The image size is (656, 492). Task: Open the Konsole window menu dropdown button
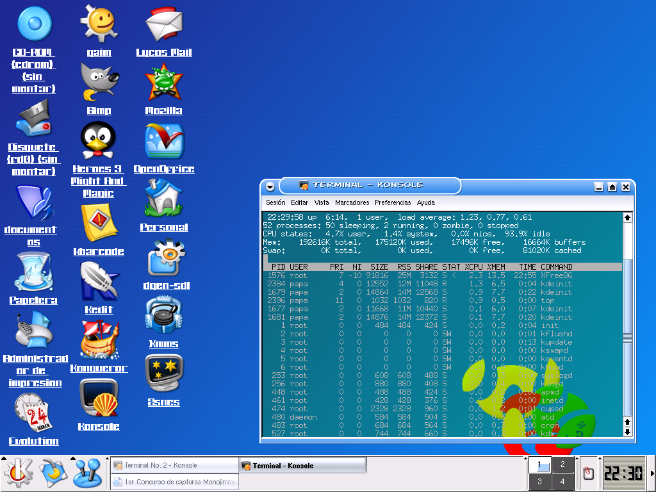point(270,187)
